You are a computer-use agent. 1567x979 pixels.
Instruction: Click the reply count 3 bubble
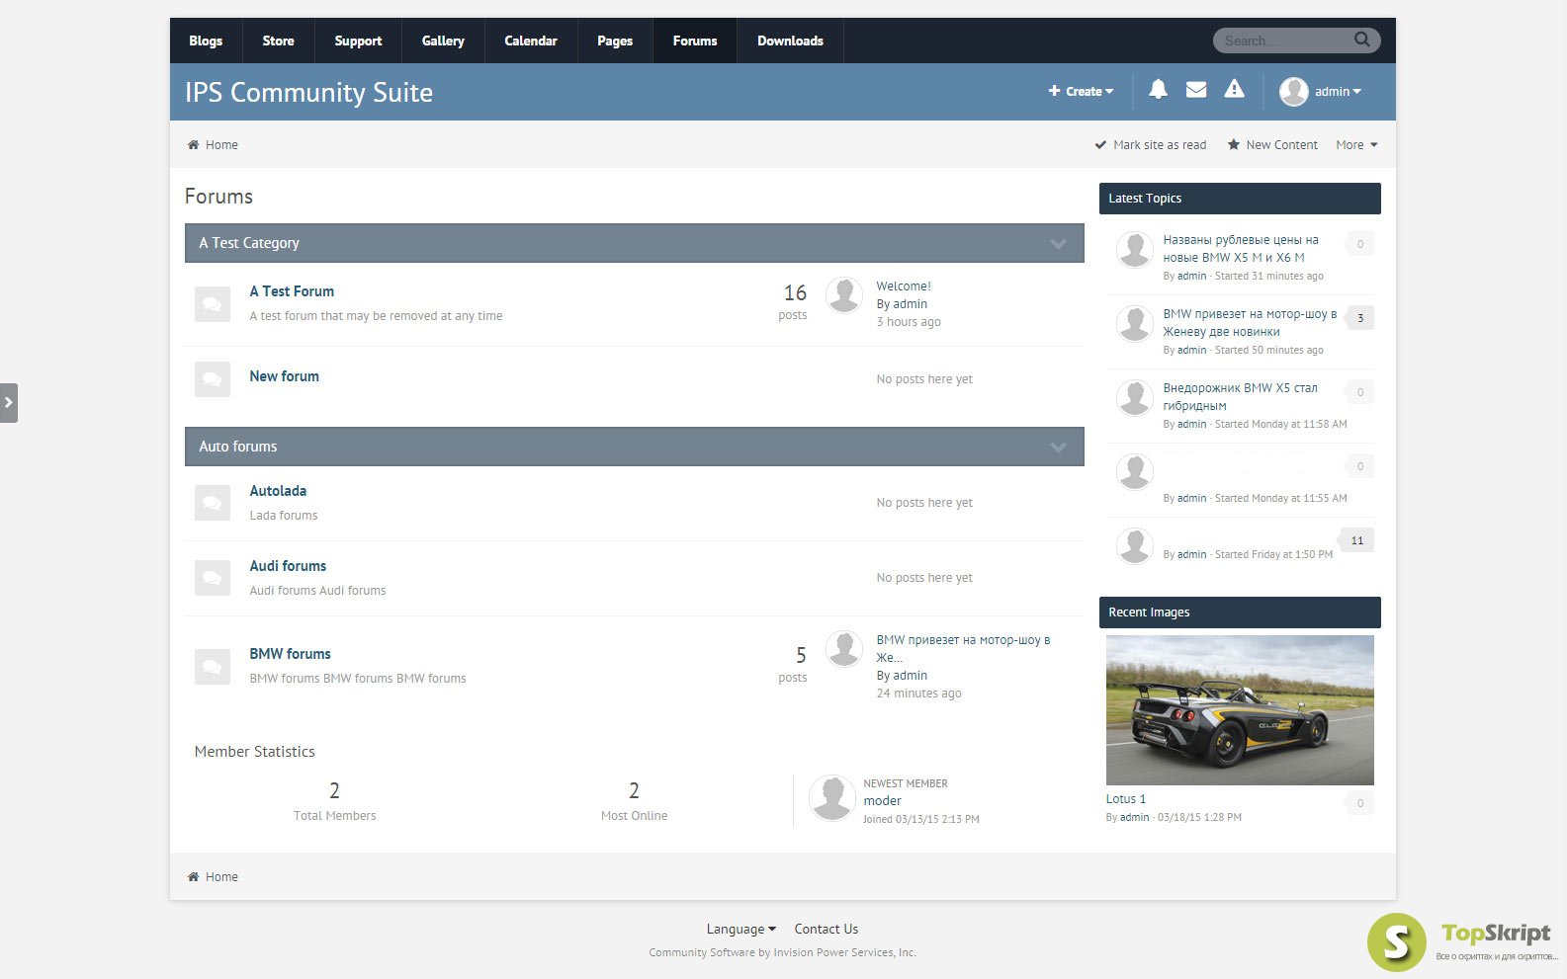click(x=1360, y=318)
